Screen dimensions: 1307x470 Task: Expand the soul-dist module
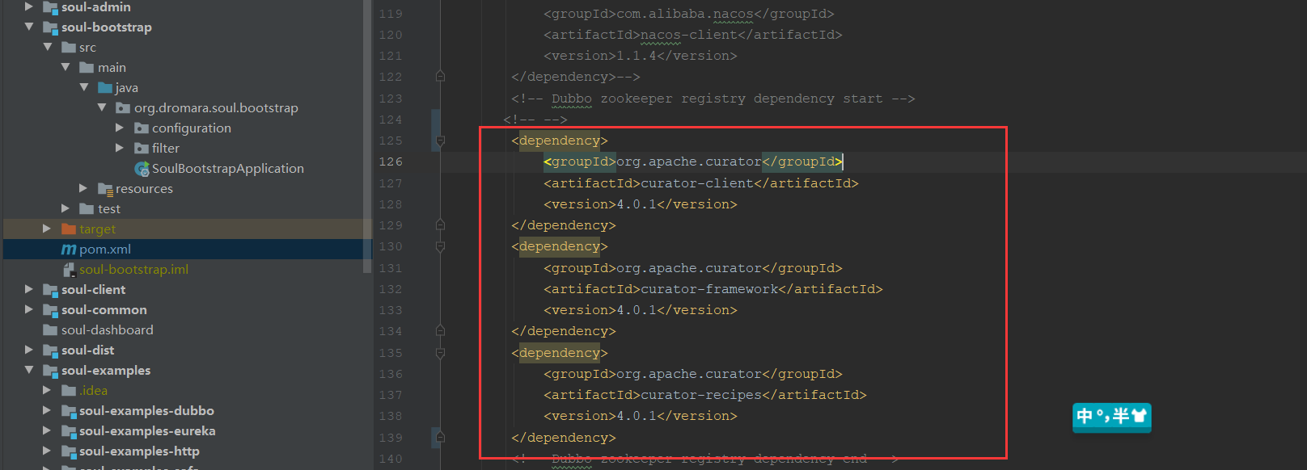[x=29, y=350]
